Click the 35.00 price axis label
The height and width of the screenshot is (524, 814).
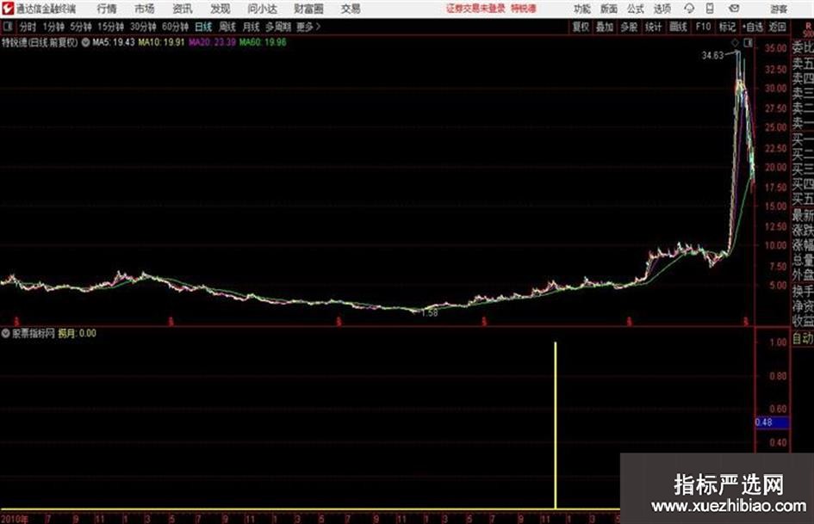click(x=775, y=48)
